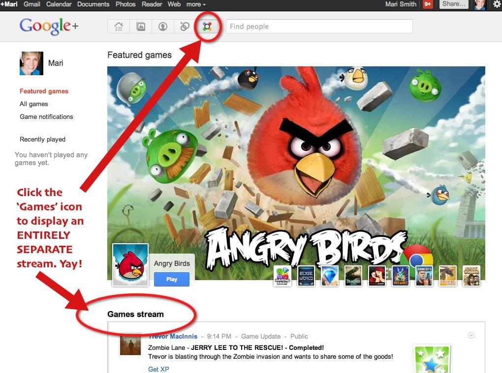This screenshot has height=373, width=502.
Task: Select the Diamond Dash game thumbnail
Action: [282, 276]
